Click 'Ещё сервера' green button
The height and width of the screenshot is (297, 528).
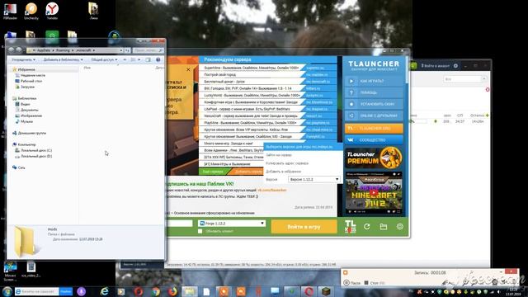point(214,172)
